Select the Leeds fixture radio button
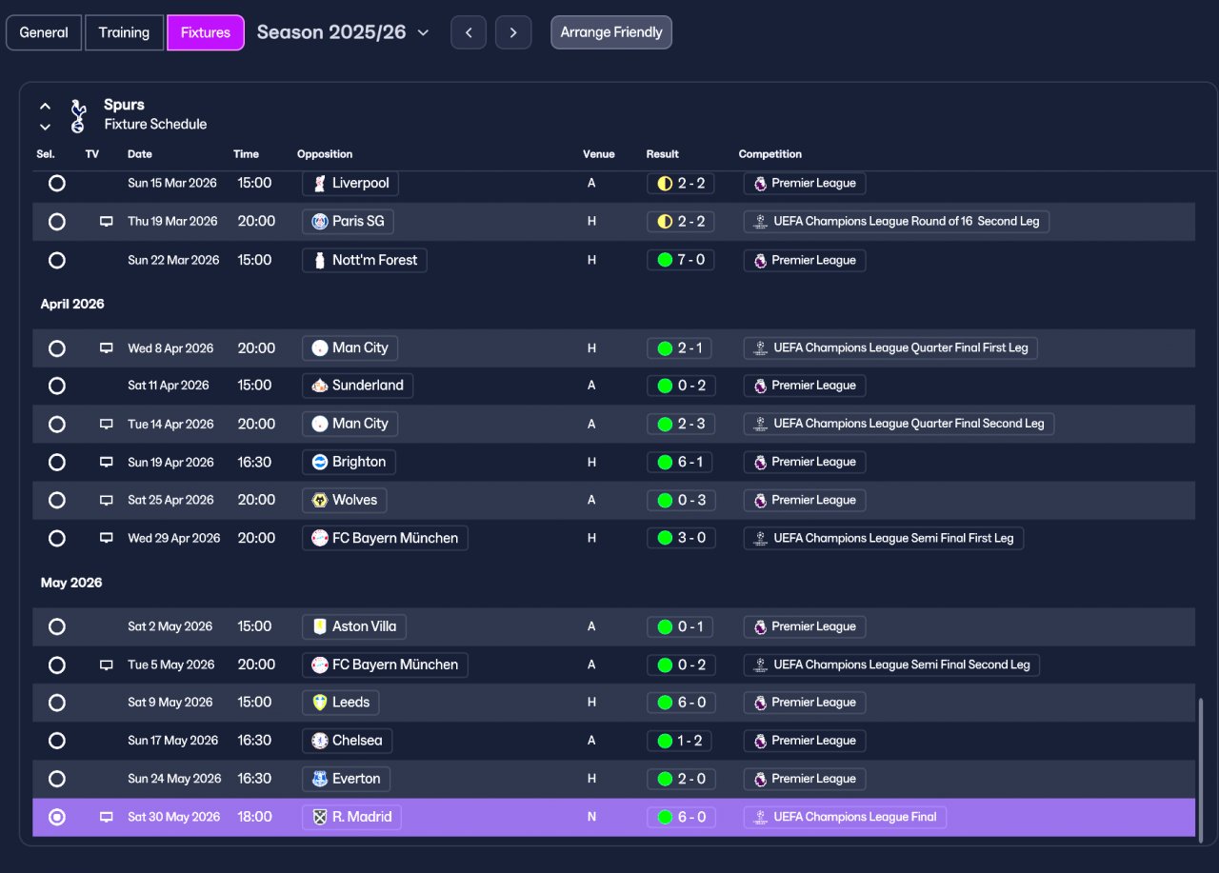Image resolution: width=1219 pixels, height=873 pixels. 57,703
